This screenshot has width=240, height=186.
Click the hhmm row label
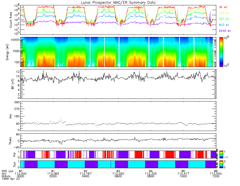pyautogui.click(x=6, y=176)
